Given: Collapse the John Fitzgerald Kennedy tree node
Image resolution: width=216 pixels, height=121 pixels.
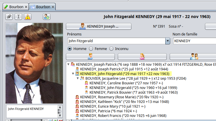Looking at the screenshot, I should tap(73, 74).
